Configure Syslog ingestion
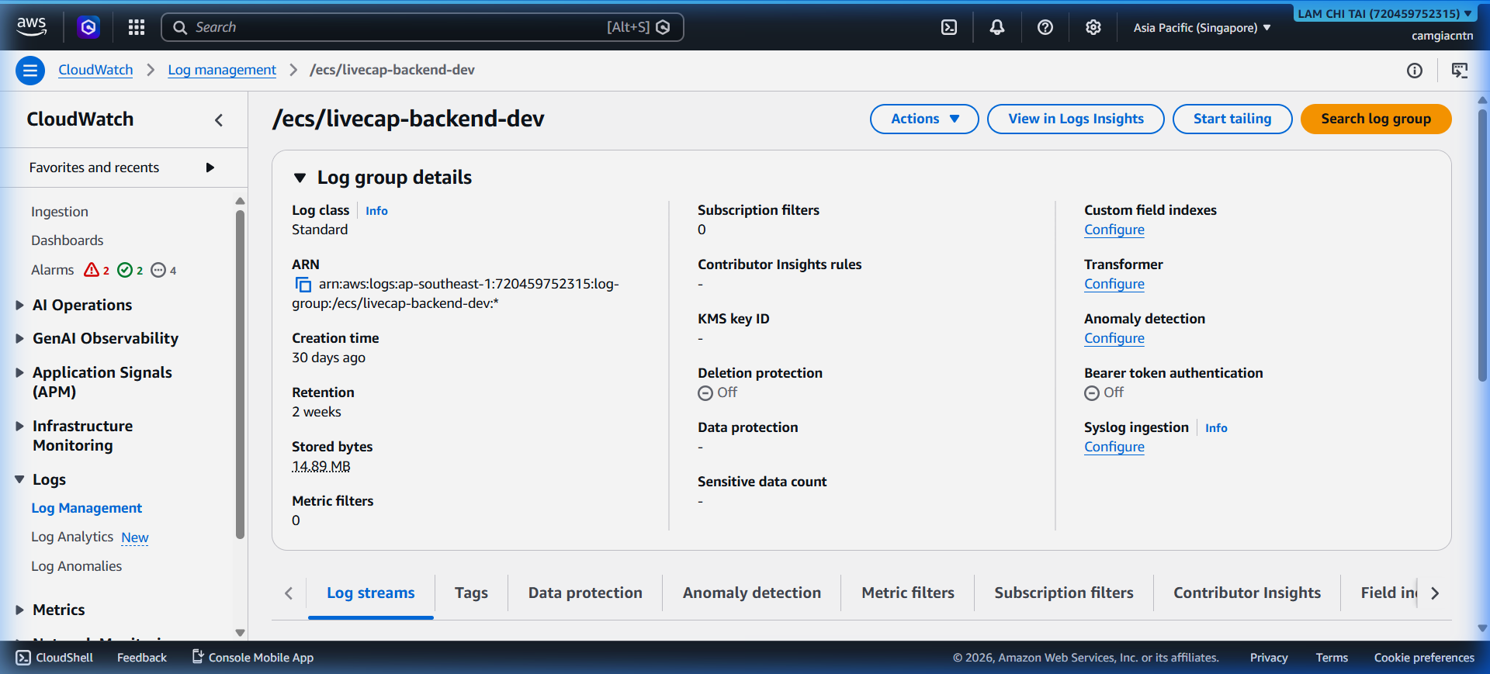The height and width of the screenshot is (674, 1490). [1114, 447]
